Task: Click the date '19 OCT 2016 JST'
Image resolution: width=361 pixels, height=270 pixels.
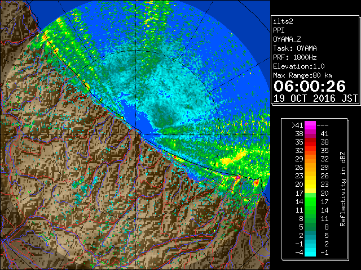Action: [x=315, y=98]
